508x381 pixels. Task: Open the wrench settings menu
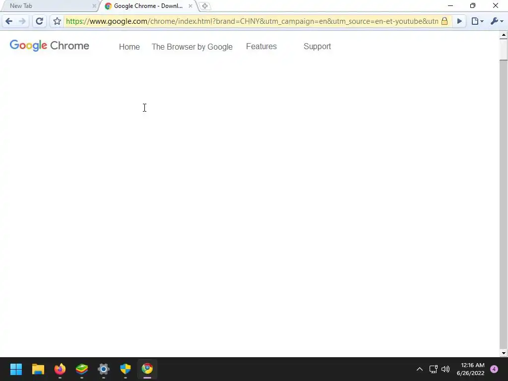[x=497, y=21]
